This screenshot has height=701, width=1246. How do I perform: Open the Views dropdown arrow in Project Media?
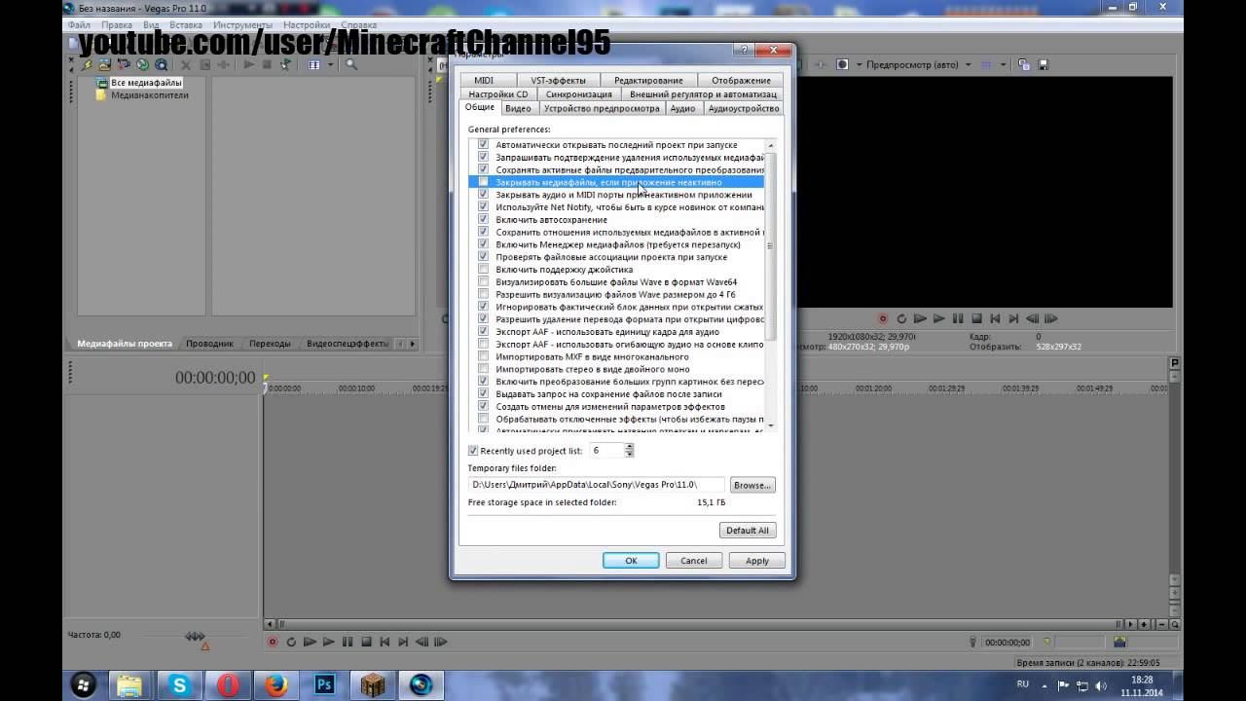(x=331, y=65)
